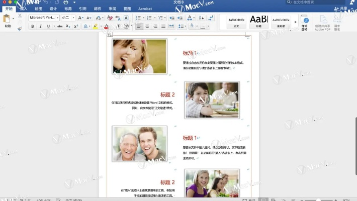Toggle the show paragraph marks icon
This screenshot has height=201, width=357.
tap(211, 18)
